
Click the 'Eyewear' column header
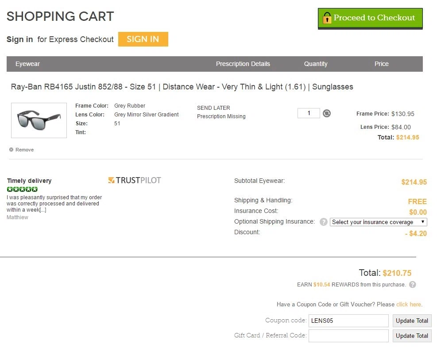[27, 64]
